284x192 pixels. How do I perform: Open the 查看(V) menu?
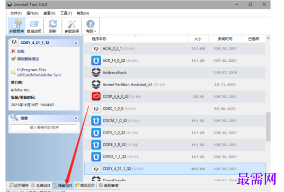pyautogui.click(x=50, y=13)
